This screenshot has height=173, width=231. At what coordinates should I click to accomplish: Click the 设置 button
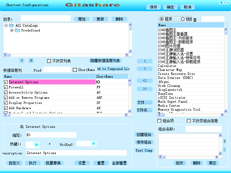pyautogui.click(x=82, y=163)
